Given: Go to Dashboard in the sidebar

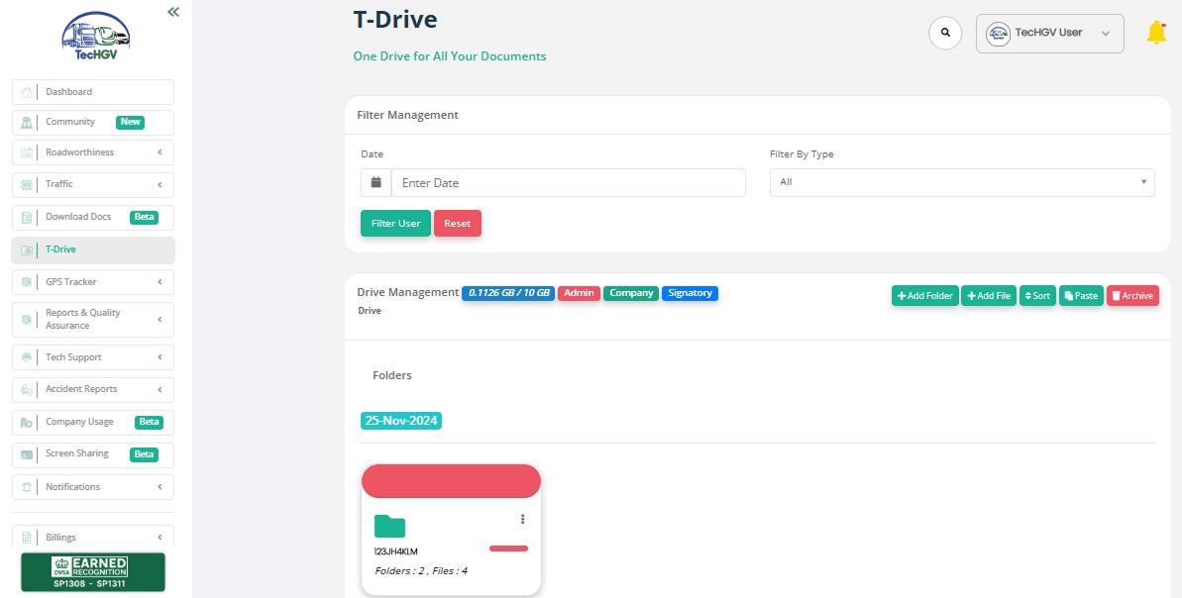Looking at the screenshot, I should click(x=93, y=92).
